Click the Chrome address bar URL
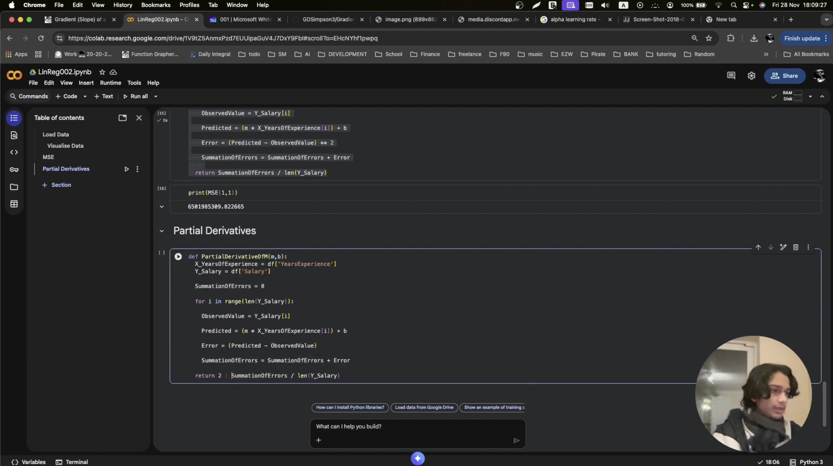The image size is (833, 466). [223, 38]
